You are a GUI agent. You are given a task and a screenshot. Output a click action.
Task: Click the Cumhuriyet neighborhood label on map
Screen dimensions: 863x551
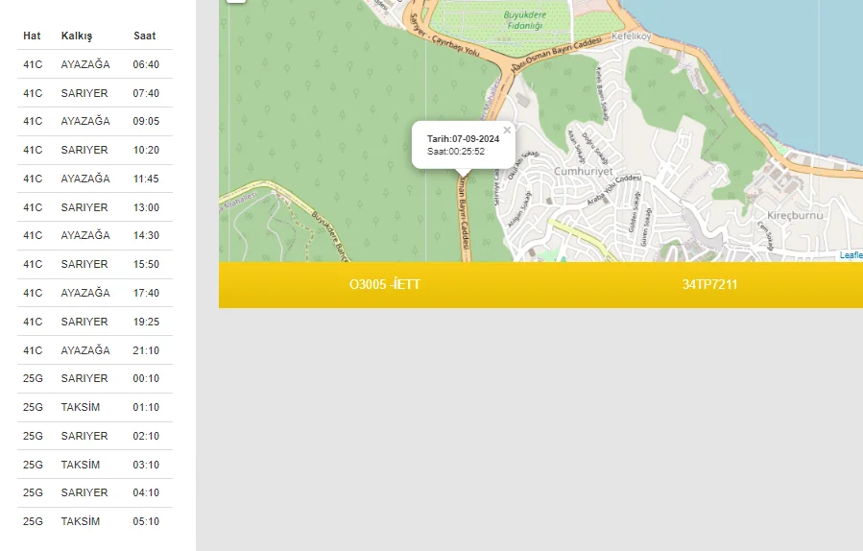pos(583,171)
